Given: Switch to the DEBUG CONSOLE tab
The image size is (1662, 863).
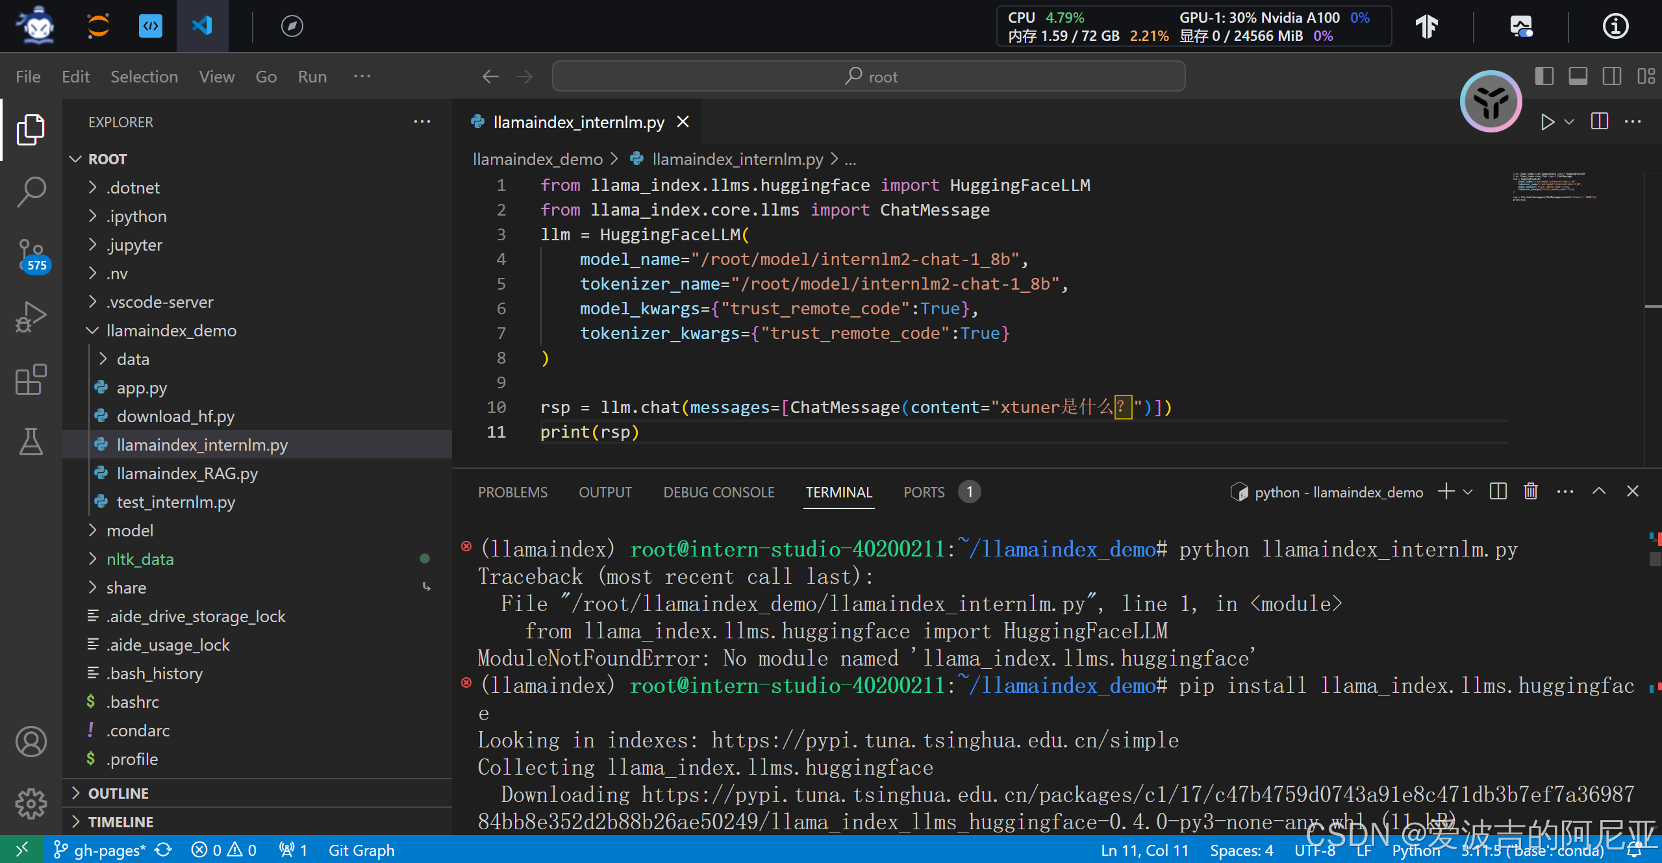Looking at the screenshot, I should pyautogui.click(x=718, y=492).
